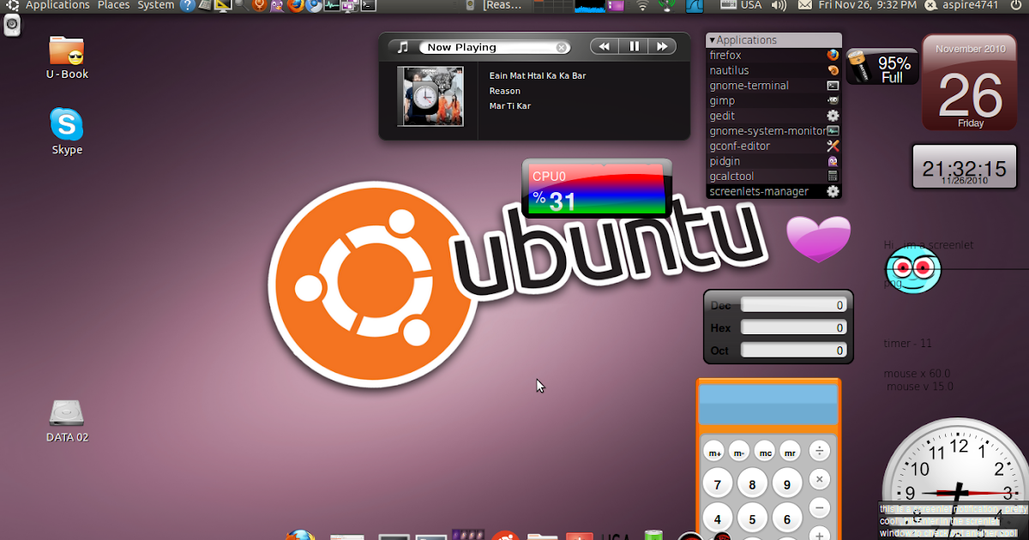1029x540 pixels.
Task: Click the webcam icon below the Ubuntu logo
Action: click(x=13, y=25)
